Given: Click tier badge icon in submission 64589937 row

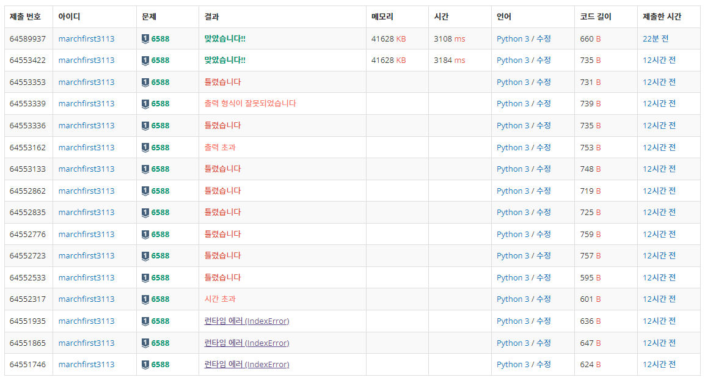Looking at the screenshot, I should coord(145,38).
